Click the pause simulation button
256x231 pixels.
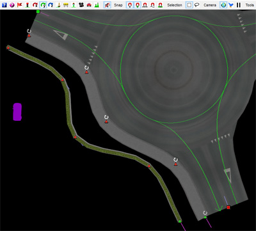coord(239,5)
